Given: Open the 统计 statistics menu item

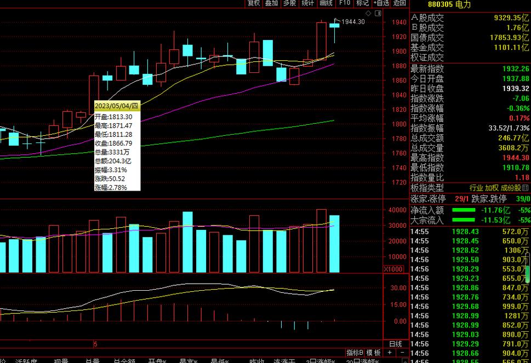Looking at the screenshot, I should [307, 3].
